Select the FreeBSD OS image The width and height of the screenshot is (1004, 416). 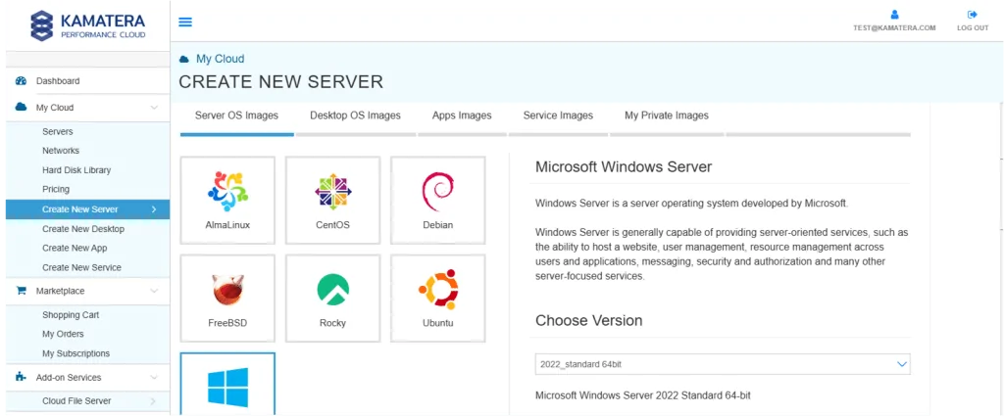click(x=227, y=299)
